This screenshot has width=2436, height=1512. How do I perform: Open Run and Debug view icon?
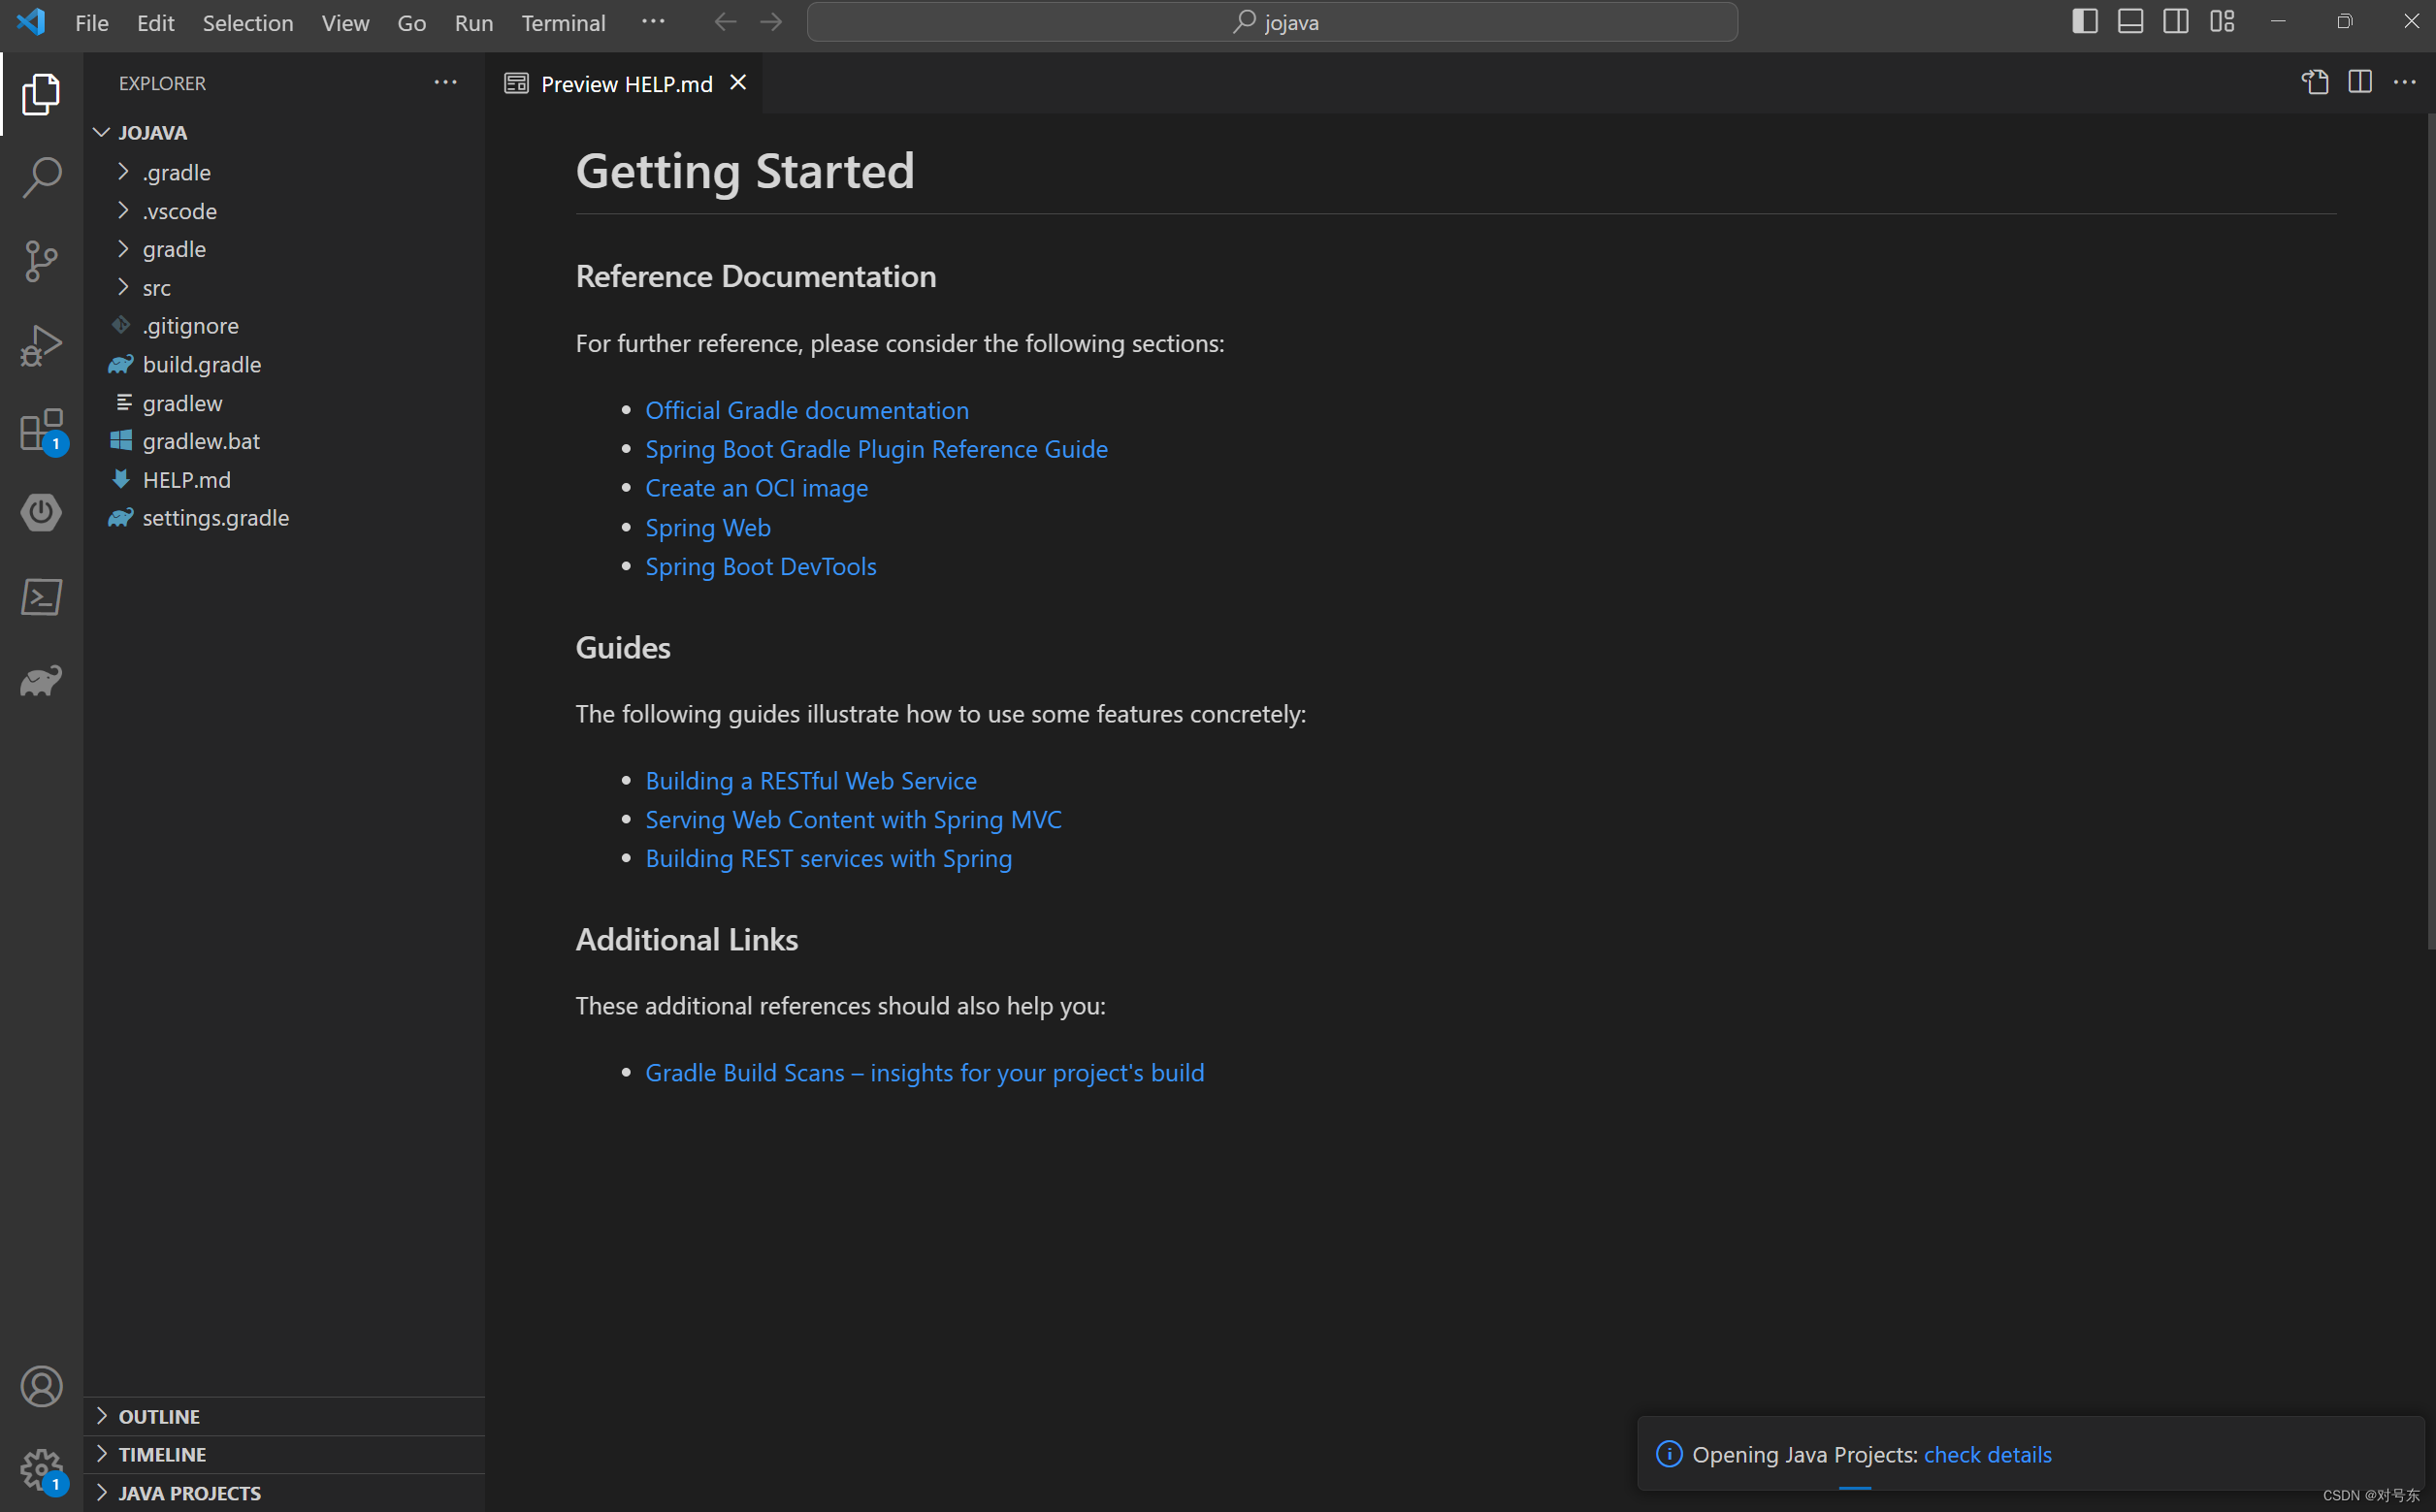41,345
